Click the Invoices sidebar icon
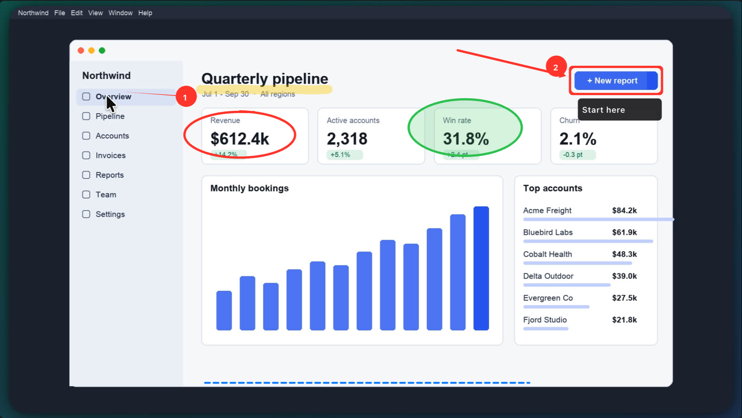This screenshot has height=418, width=742. pyautogui.click(x=86, y=155)
